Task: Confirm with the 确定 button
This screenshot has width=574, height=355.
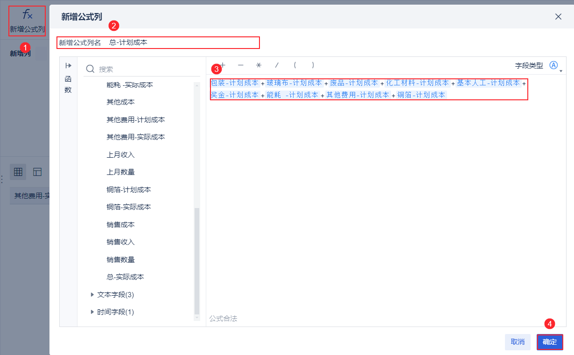Action: pyautogui.click(x=550, y=342)
